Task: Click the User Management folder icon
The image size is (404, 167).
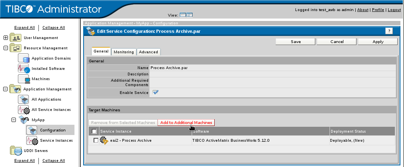Action: (16, 38)
